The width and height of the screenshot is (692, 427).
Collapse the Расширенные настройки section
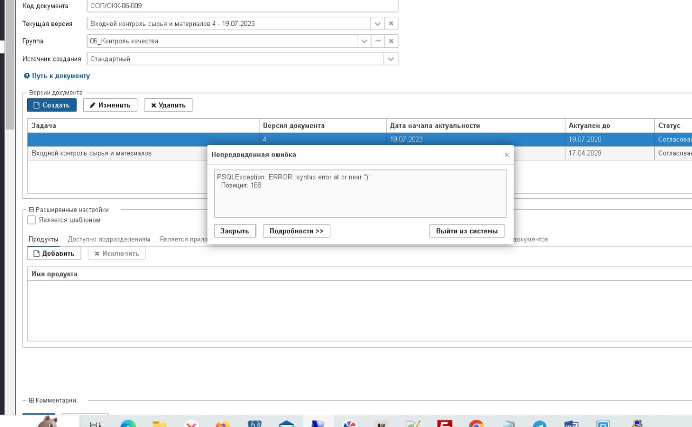point(31,210)
